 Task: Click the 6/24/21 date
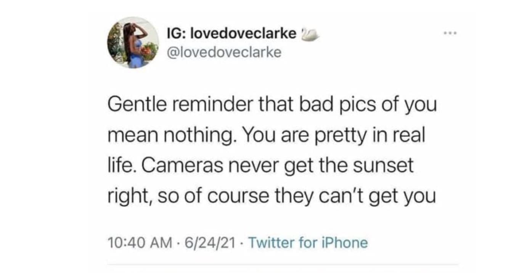click(x=208, y=242)
